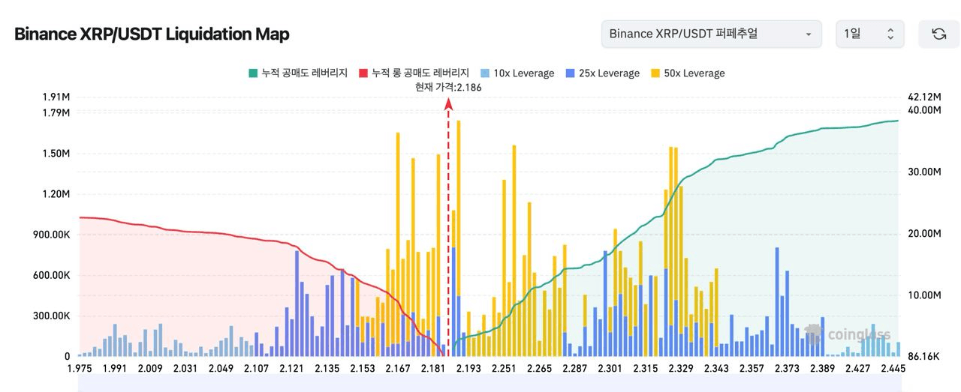Click the refresh icon button

click(938, 34)
